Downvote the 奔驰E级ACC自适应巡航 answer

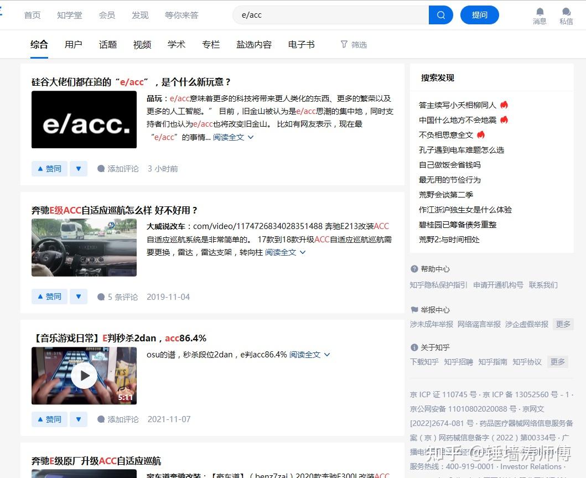(x=78, y=297)
